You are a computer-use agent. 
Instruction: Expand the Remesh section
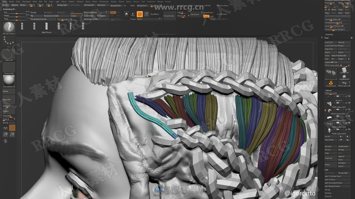pos(328,196)
